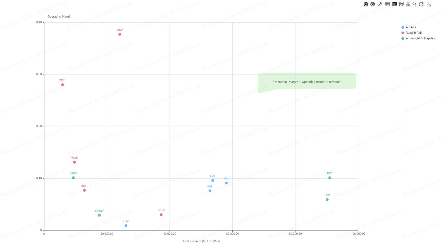Click the UNP data point
Screen dimensions: 441x247
tap(120, 34)
